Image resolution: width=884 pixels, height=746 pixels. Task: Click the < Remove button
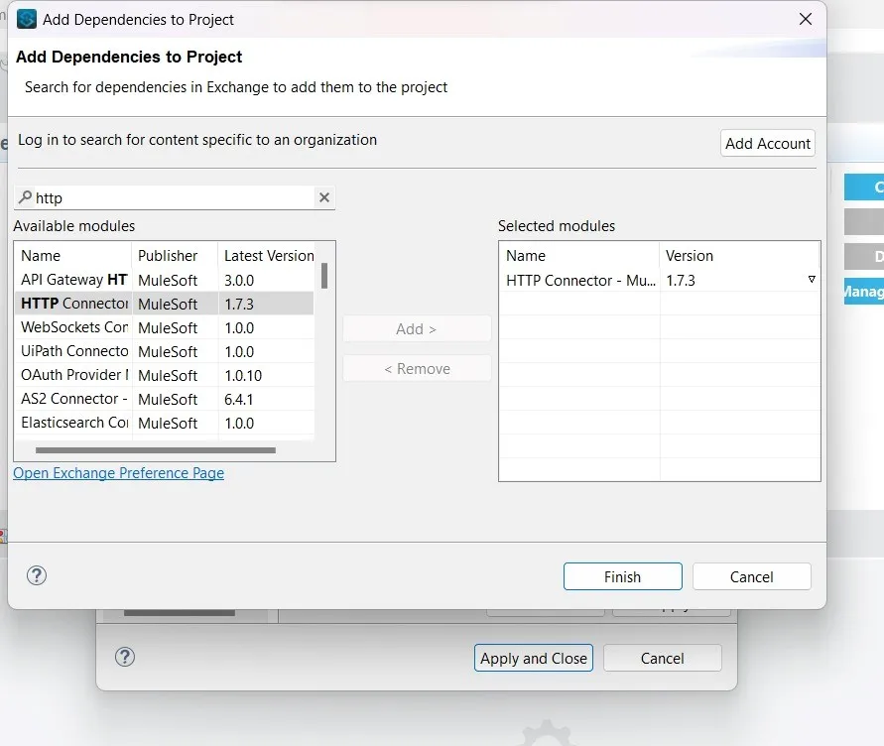(417, 368)
